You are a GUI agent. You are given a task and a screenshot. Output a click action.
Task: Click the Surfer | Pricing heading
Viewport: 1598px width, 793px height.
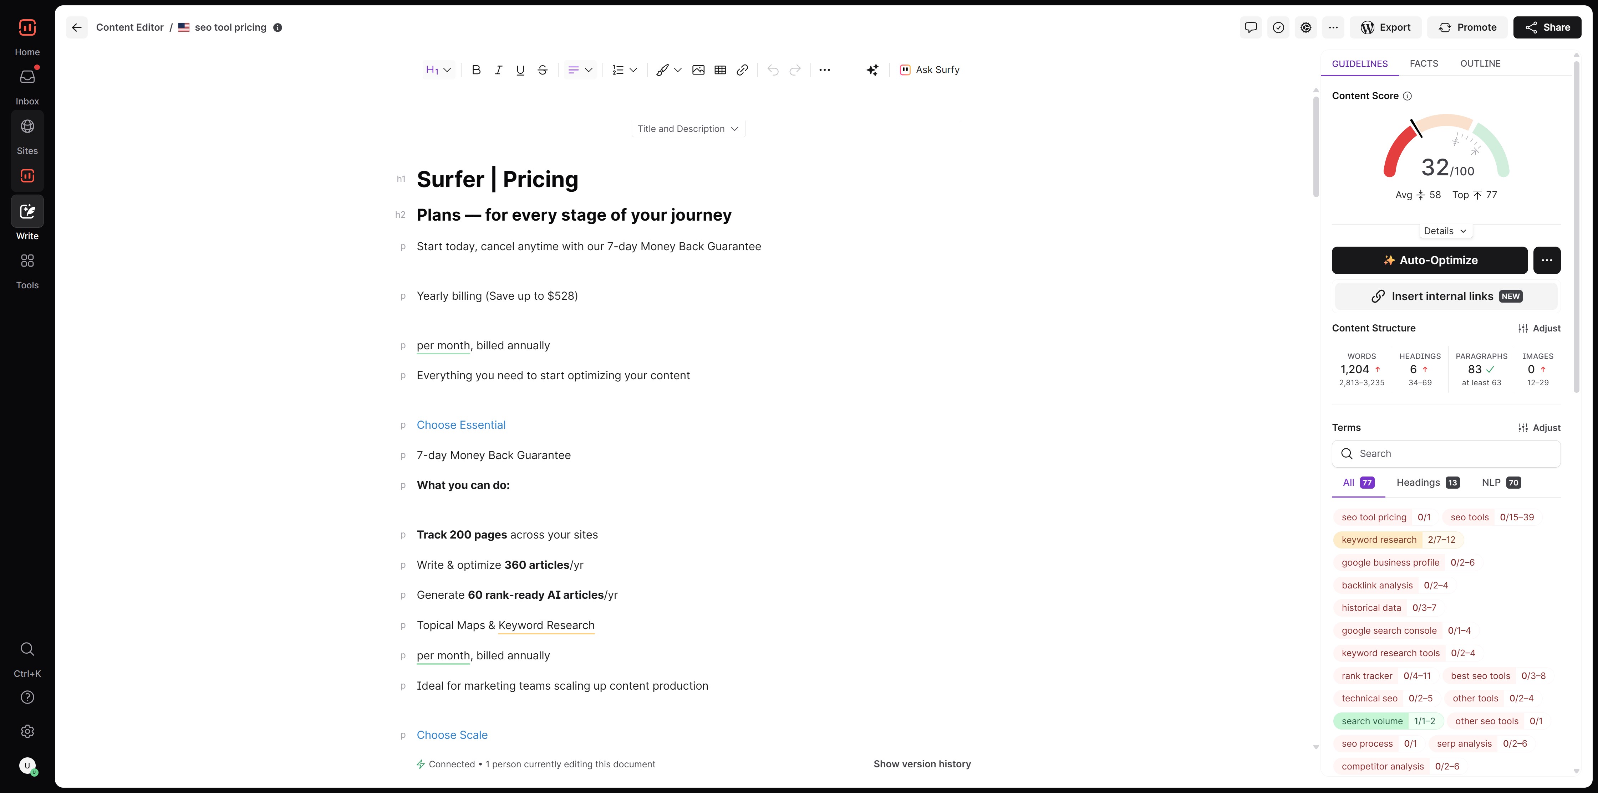click(x=497, y=179)
